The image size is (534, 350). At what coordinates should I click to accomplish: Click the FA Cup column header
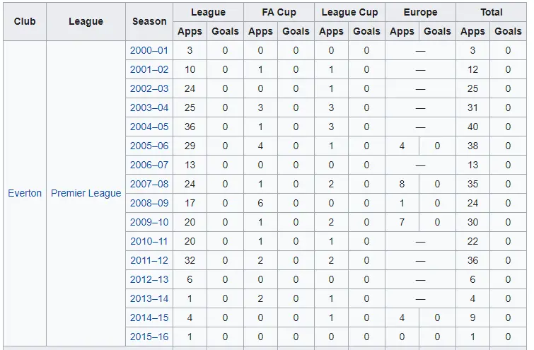pyautogui.click(x=278, y=13)
